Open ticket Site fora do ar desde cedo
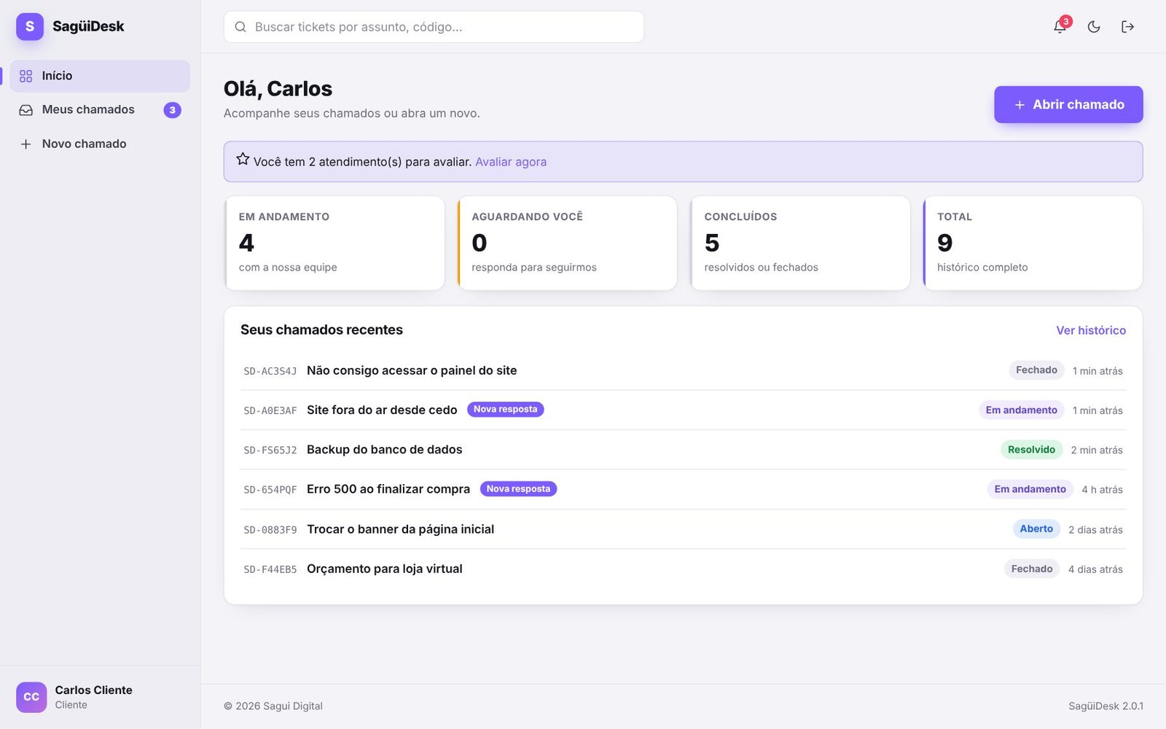Screen dimensions: 1166x729 [x=683, y=410]
